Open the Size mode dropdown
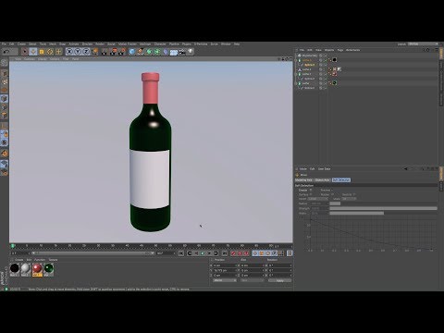444x333 pixels. [253, 280]
